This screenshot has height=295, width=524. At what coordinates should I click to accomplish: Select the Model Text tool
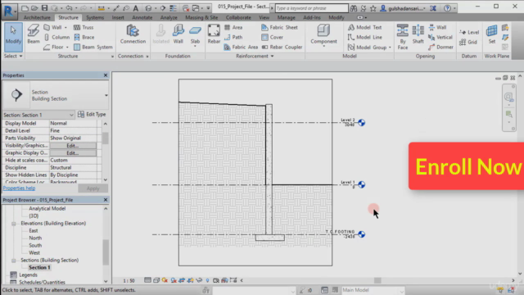[364, 27]
